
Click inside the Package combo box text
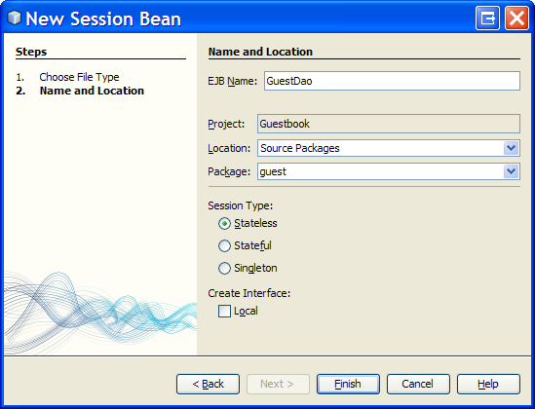[380, 171]
